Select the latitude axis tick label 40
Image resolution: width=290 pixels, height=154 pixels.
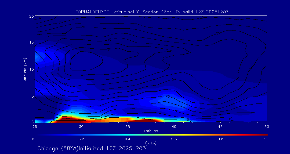pyautogui.click(x=174, y=127)
